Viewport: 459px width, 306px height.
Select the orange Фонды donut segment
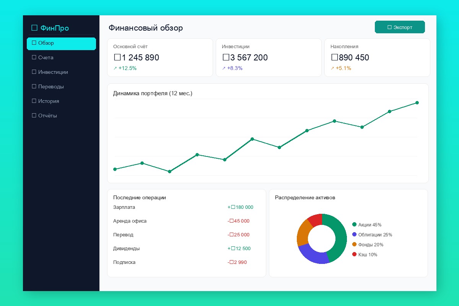click(302, 233)
